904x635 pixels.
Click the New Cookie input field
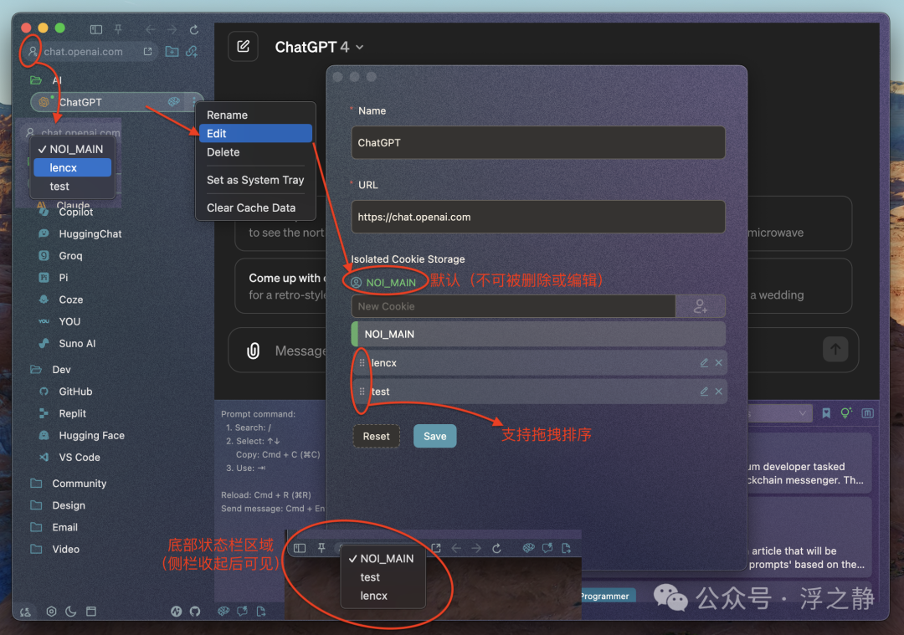click(513, 306)
